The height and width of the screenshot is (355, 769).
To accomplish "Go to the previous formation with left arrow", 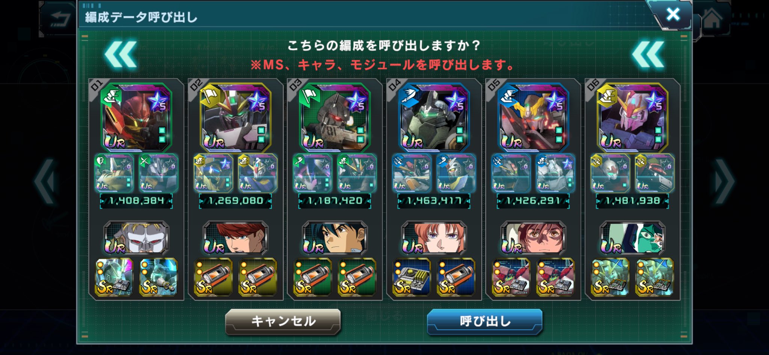I will (x=45, y=181).
